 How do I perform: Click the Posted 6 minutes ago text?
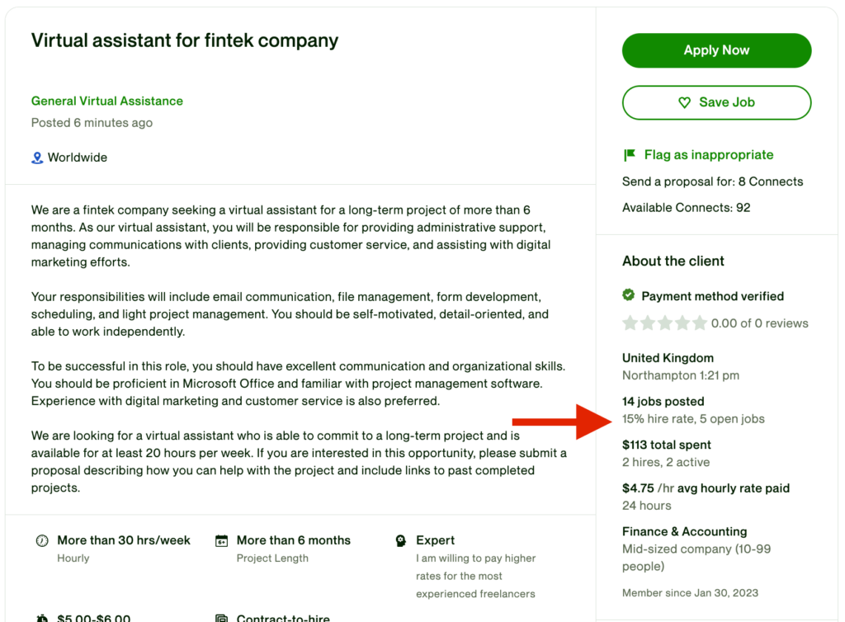[x=92, y=123]
